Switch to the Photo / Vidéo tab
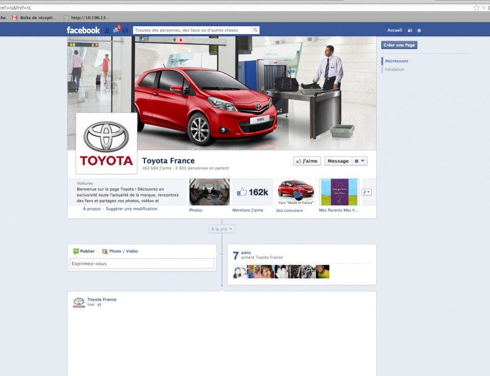490x376 pixels. (120, 251)
